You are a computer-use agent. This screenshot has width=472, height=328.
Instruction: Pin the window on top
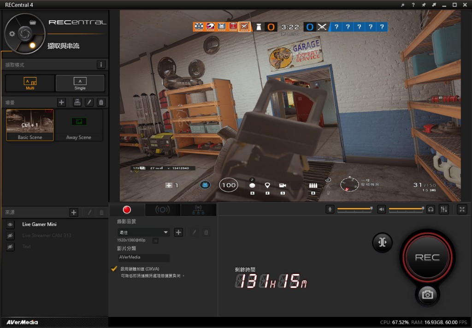pos(424,5)
